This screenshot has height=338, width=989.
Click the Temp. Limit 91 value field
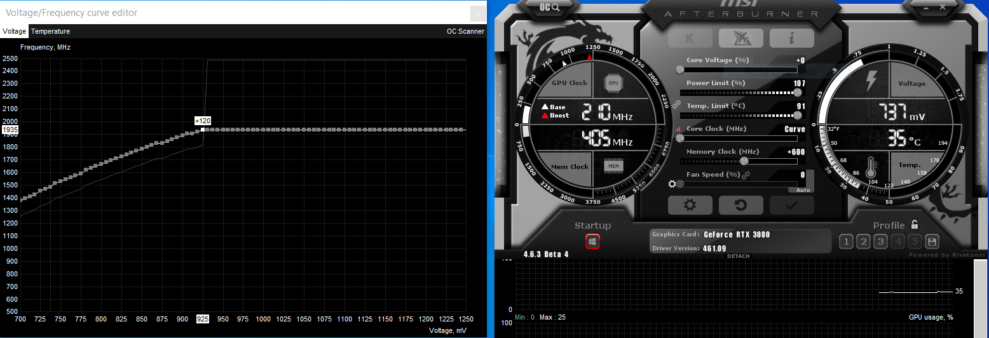(x=801, y=106)
